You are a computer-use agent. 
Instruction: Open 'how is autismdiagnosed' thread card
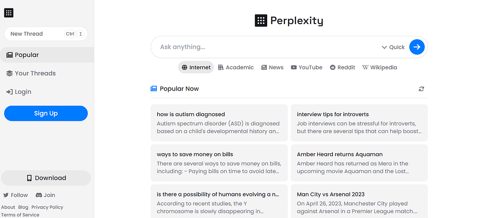pyautogui.click(x=219, y=123)
